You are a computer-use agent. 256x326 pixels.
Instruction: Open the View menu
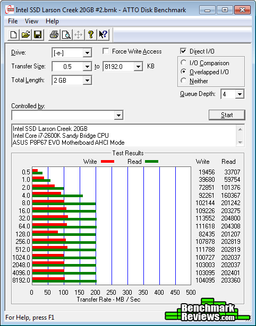(31, 21)
